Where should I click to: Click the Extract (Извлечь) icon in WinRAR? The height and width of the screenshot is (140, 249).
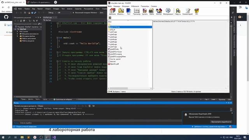121,11
